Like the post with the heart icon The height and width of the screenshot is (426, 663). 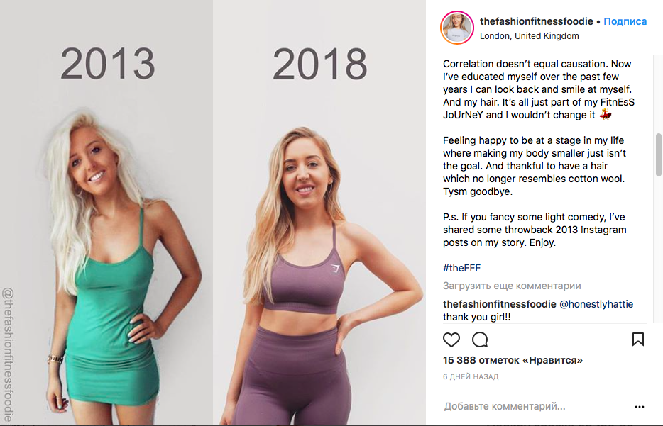coord(451,340)
